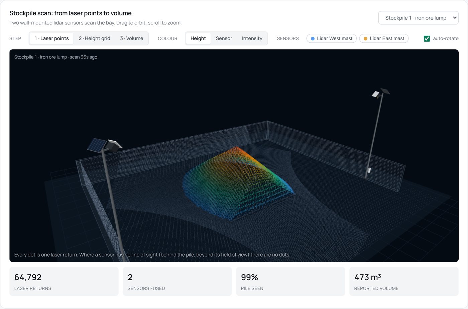
Task: Click the orange dot on Lidar East mast chip
Action: 365,39
